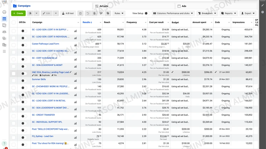Viewport: 266px width, 149px height.
Task: Click the Edit toolbar button
Action: point(47,13)
